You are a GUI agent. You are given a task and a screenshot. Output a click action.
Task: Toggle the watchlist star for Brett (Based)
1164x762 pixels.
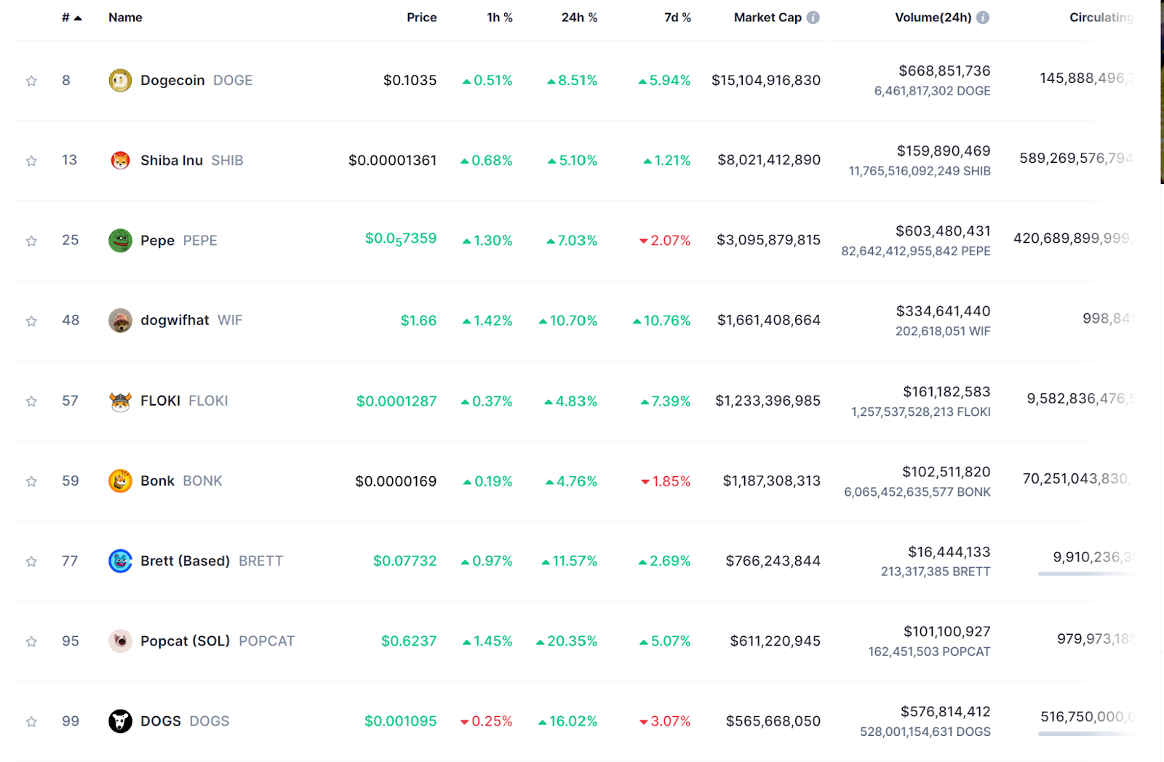(x=31, y=561)
